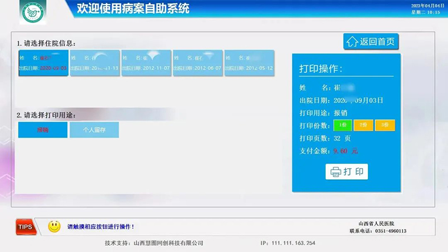Viewport: 448px width, 252px height.
Task: Click the IP address in the footer
Action: point(287,243)
